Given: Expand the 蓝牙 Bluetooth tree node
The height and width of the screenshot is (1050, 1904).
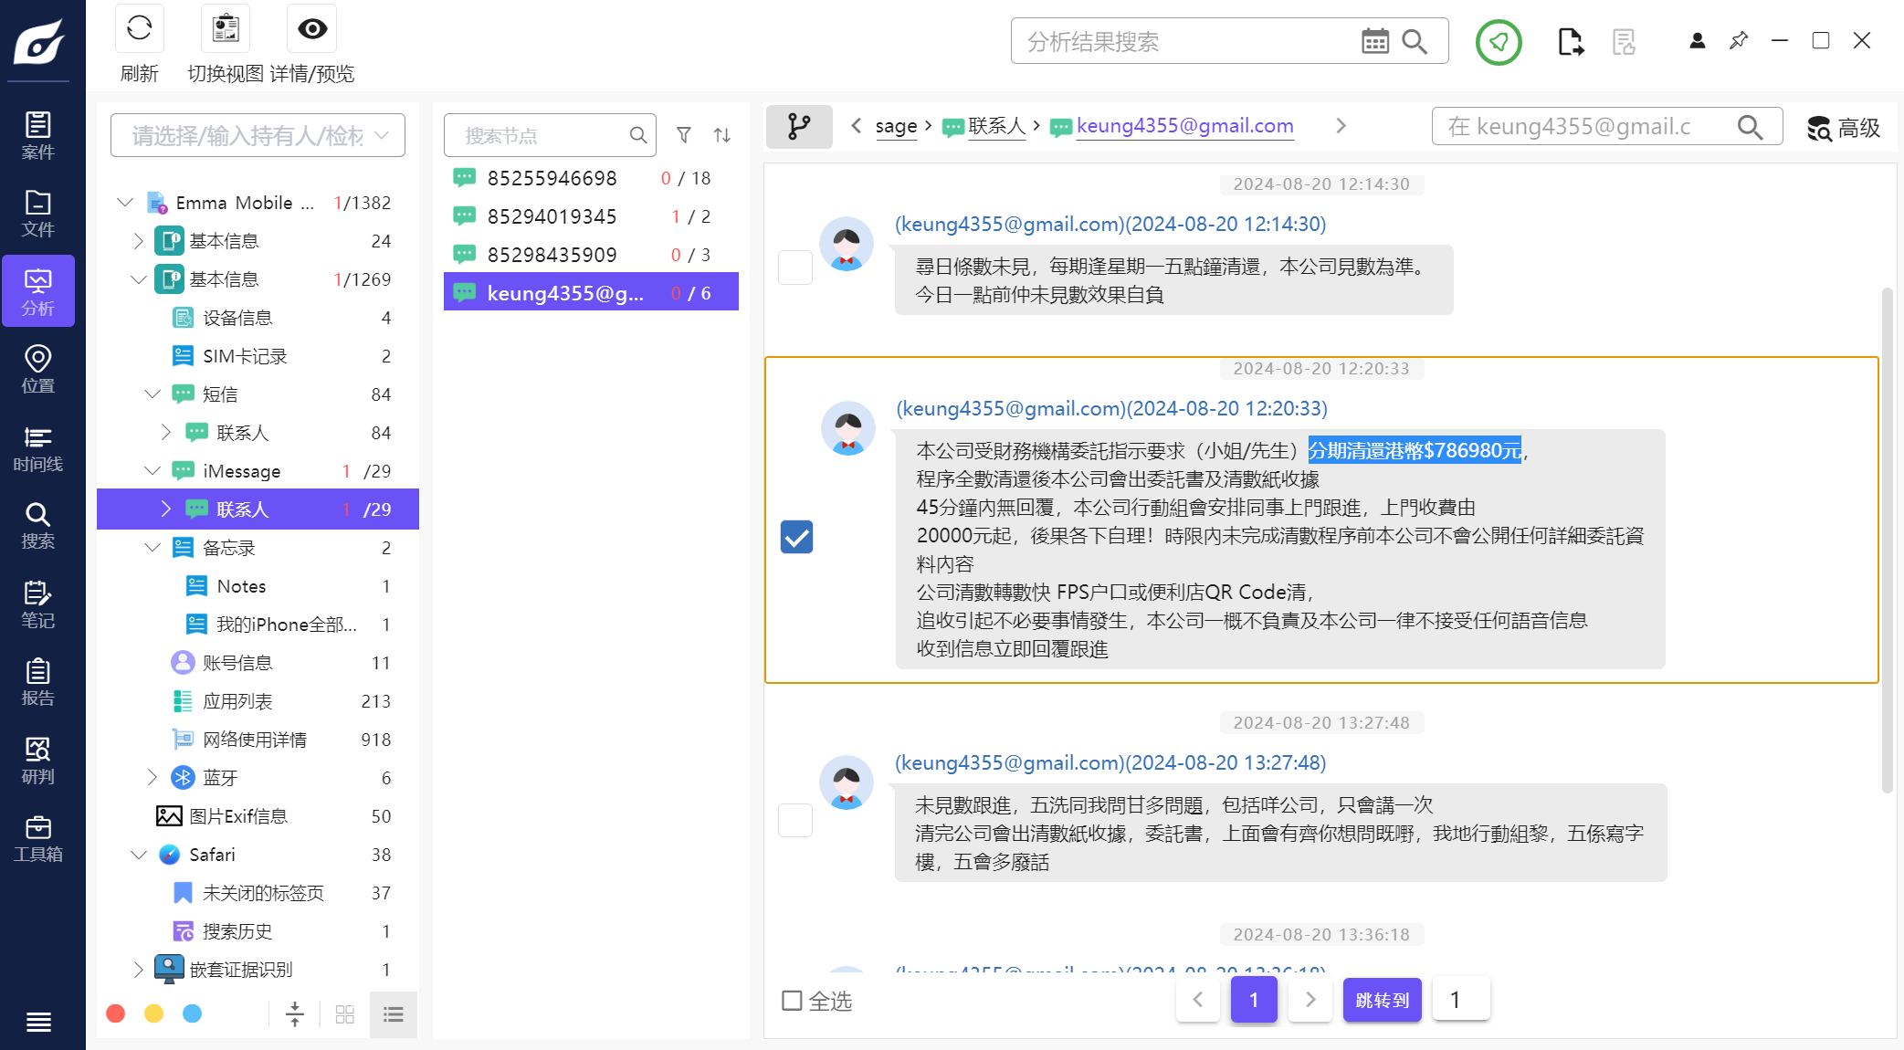Looking at the screenshot, I should point(153,777).
